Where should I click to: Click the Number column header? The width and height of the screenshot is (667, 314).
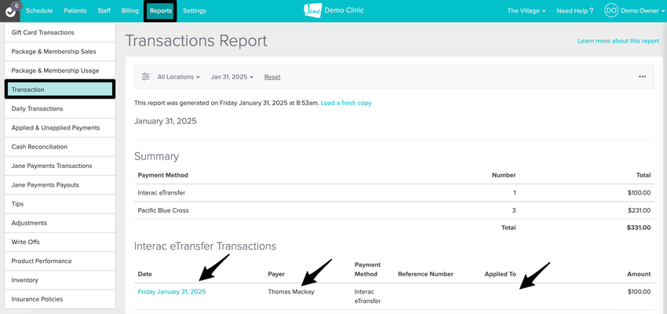[504, 175]
